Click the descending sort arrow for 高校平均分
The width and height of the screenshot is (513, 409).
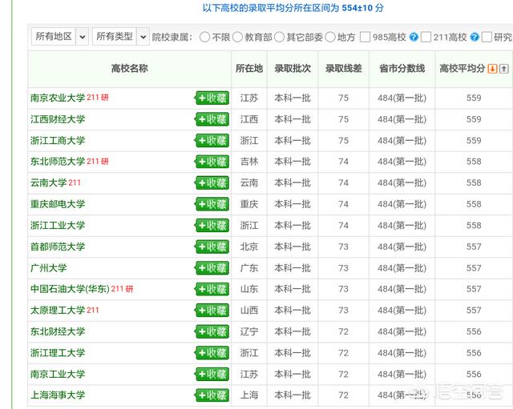(492, 69)
